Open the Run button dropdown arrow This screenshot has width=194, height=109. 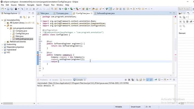click(69, 9)
